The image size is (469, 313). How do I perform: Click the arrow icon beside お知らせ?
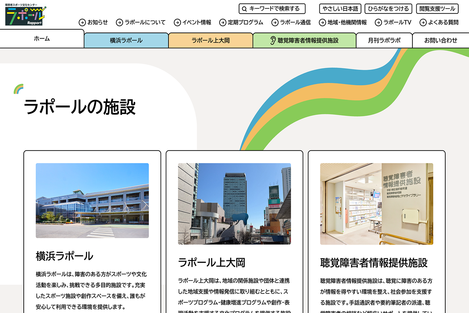click(82, 22)
